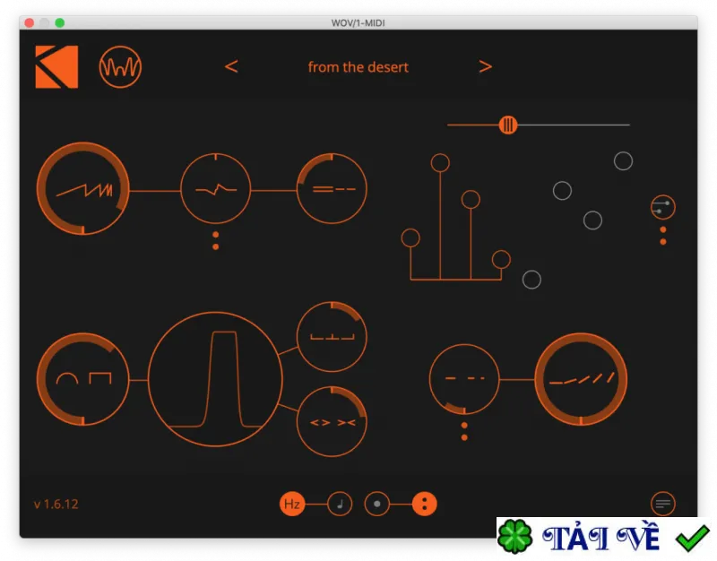Click the tallest step sequencer handle

click(x=440, y=163)
